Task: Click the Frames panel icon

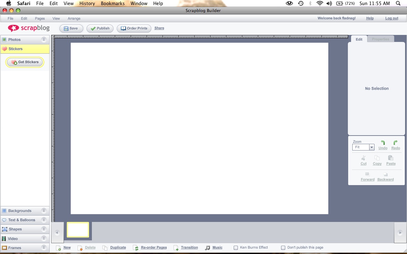Action: [4, 248]
